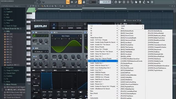176x99 pixels.
Task: Toggle the SUB oscillator enable switch
Action: pyautogui.click(x=33, y=32)
